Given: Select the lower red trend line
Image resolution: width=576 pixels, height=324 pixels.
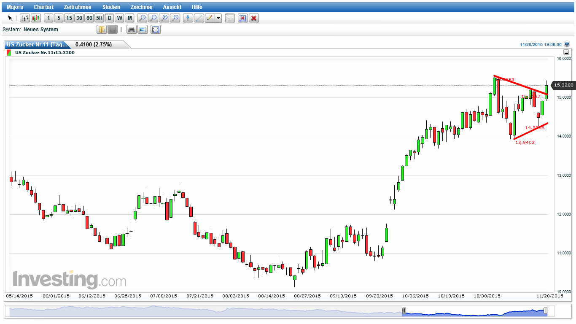Looking at the screenshot, I should coord(531,131).
